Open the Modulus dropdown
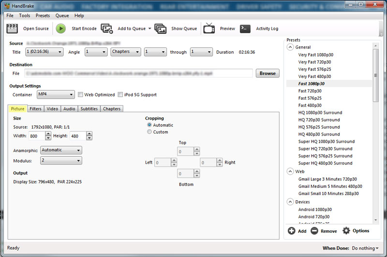Image resolution: width=387 pixels, height=257 pixels. [61, 161]
